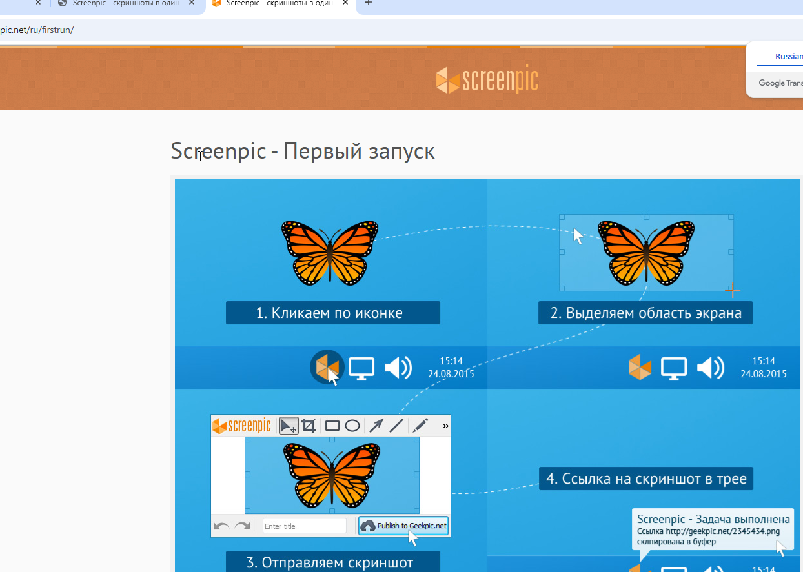Select the move/pointer tool in Screenpic editor toolbar
Image resolution: width=803 pixels, height=572 pixels.
pos(289,426)
